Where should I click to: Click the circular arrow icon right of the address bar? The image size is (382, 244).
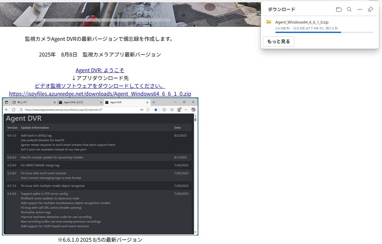(164, 110)
